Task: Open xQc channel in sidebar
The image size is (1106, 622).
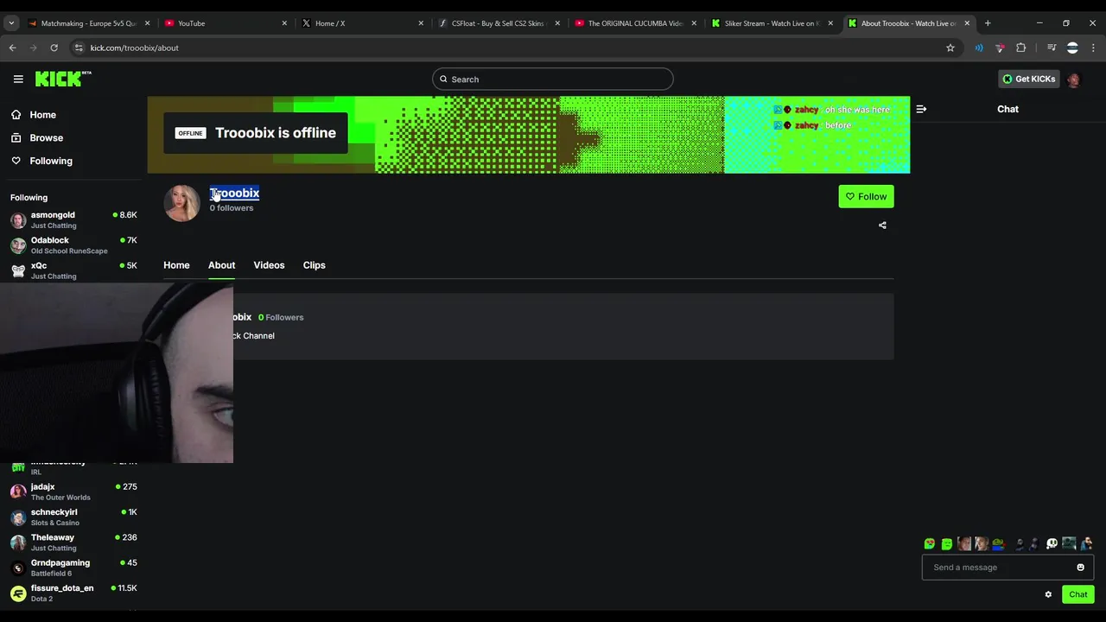Action: (73, 270)
